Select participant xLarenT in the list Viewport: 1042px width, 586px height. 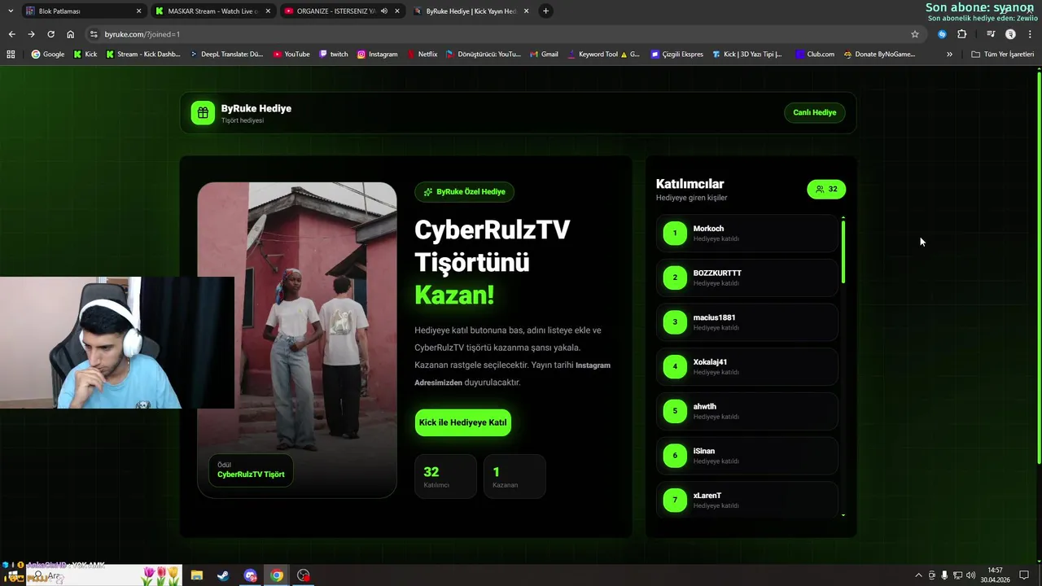coord(746,500)
